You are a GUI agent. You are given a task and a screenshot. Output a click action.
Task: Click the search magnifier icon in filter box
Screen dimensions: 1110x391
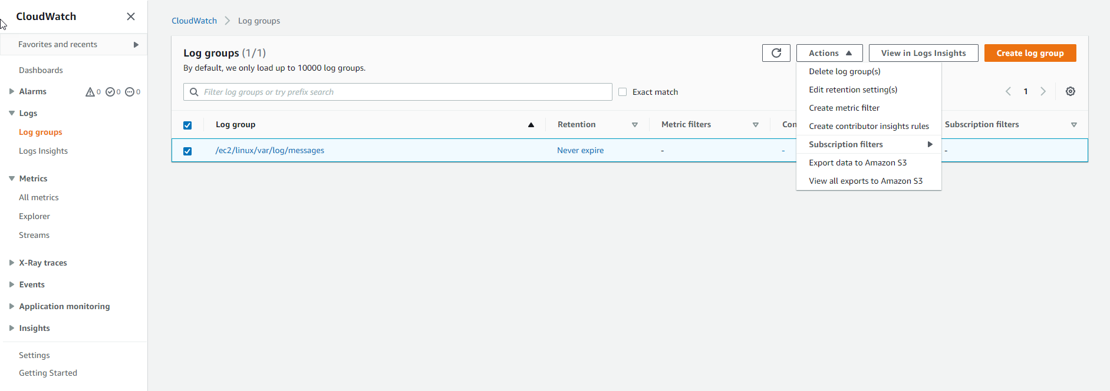pos(194,92)
